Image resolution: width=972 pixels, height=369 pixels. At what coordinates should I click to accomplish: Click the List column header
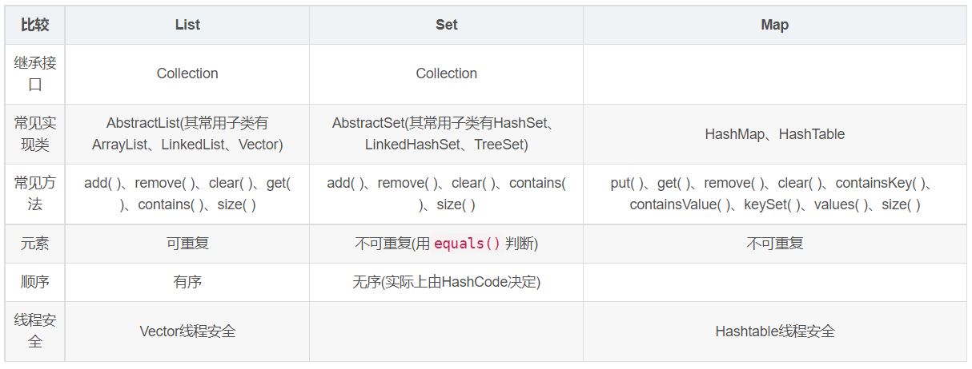[187, 25]
